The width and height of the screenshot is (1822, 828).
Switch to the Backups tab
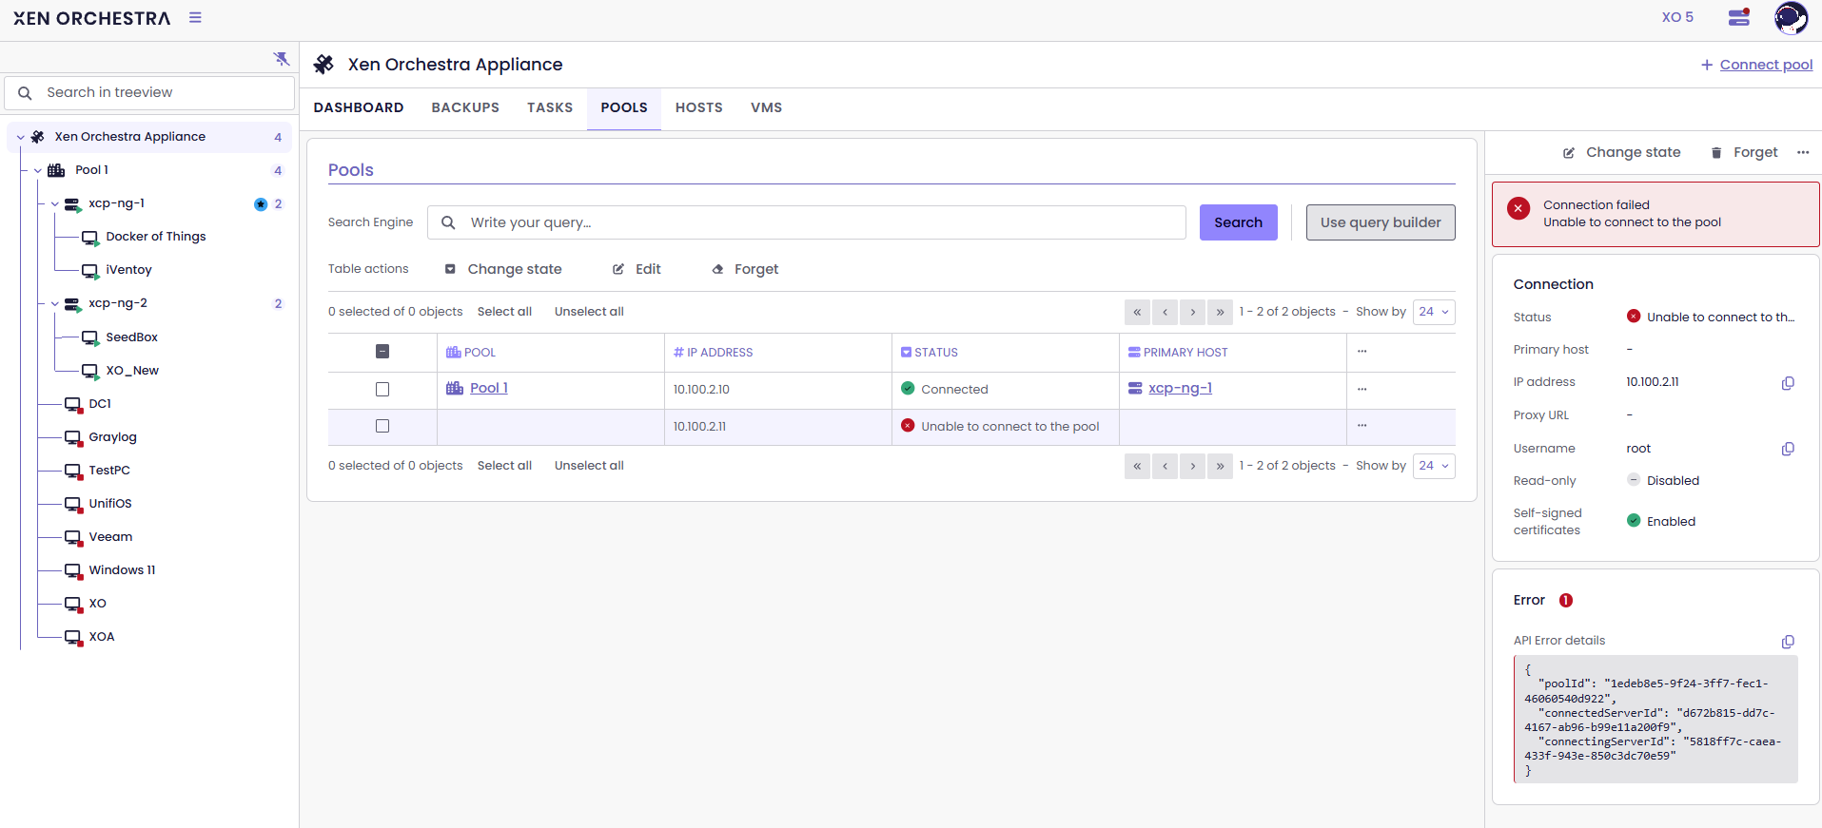pyautogui.click(x=465, y=107)
